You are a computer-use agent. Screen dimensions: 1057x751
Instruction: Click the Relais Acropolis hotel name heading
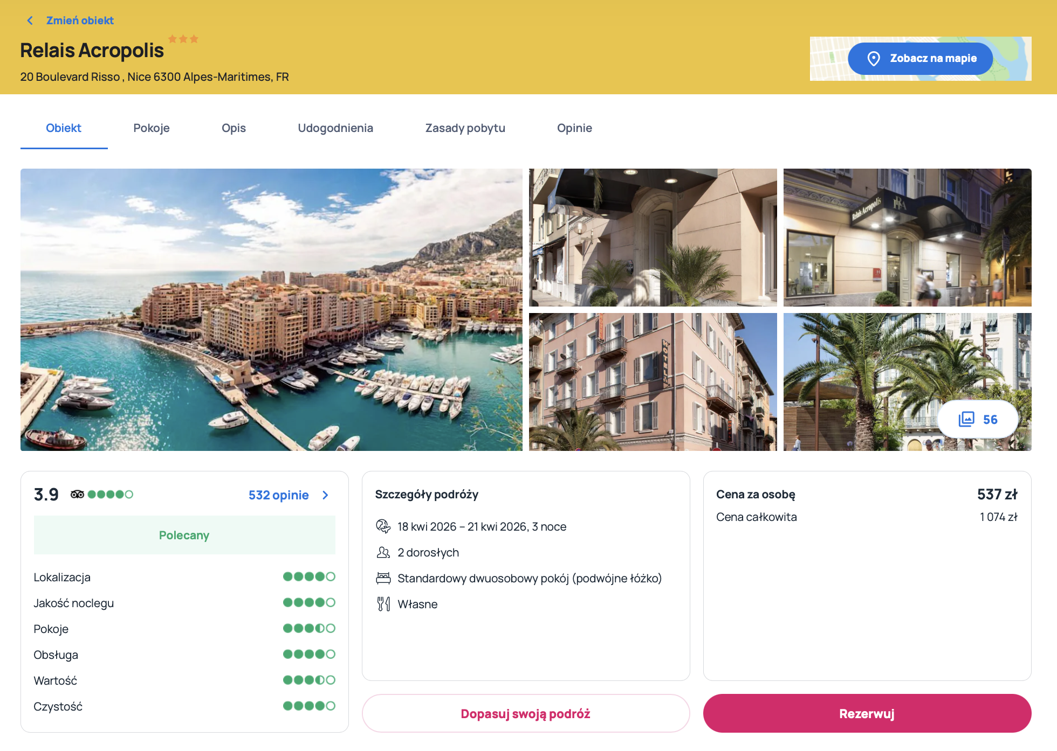[92, 51]
